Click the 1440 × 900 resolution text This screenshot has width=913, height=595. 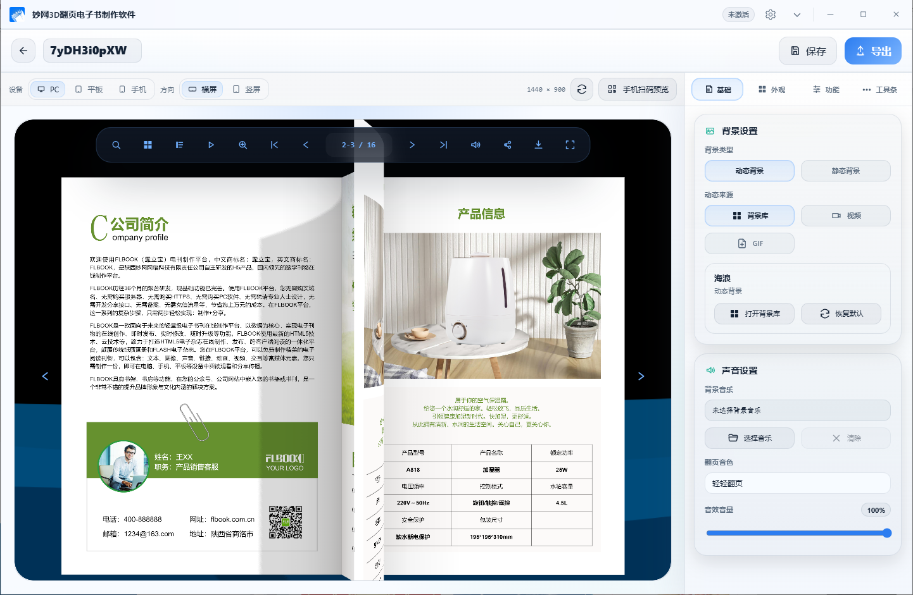546,90
